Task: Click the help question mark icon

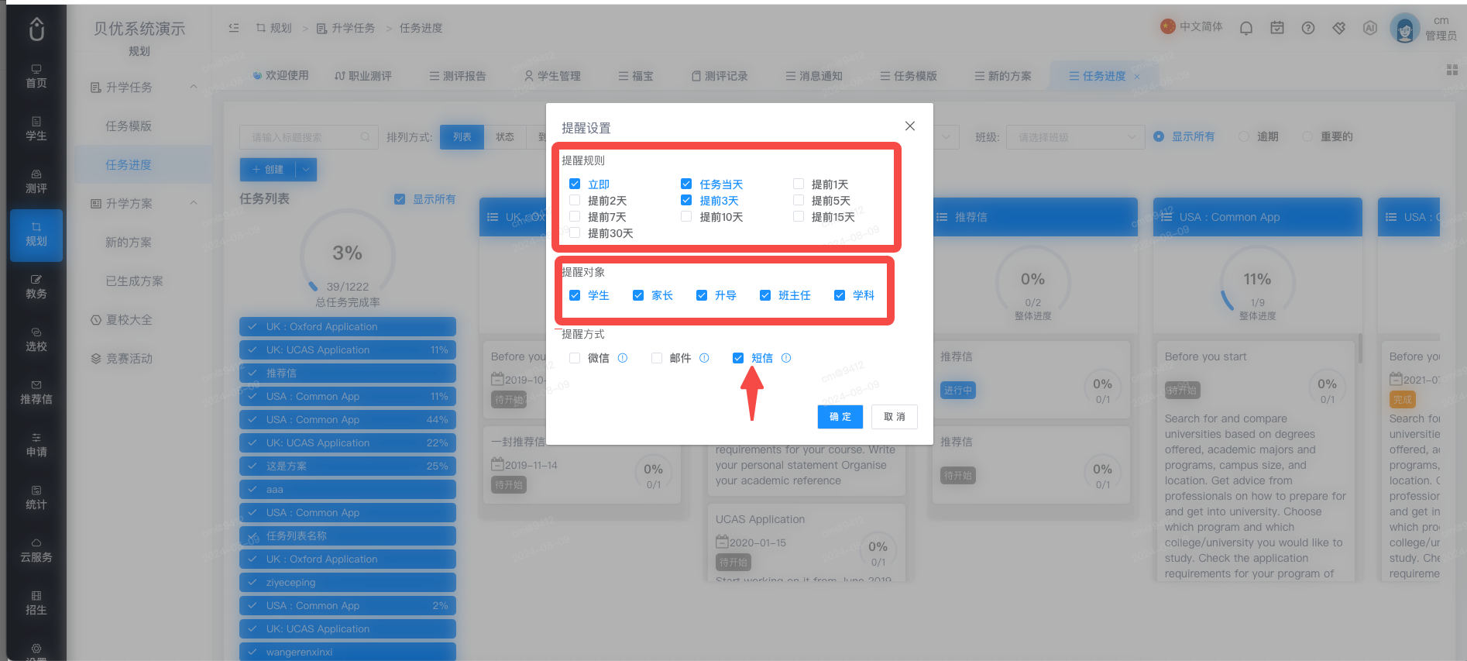Action: click(x=1308, y=28)
